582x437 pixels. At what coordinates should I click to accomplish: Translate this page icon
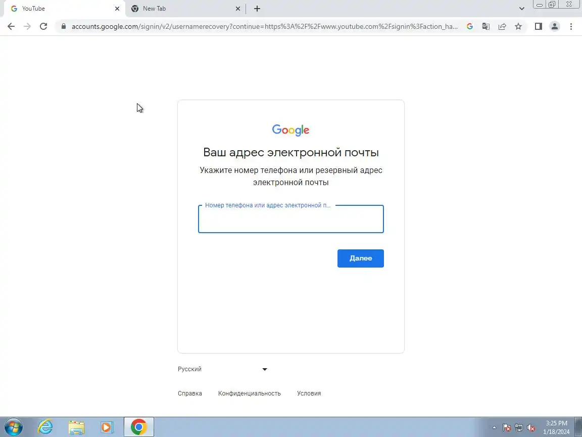(486, 26)
